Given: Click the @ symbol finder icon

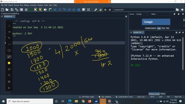Looking at the screenshot, I should [x=26, y=10].
